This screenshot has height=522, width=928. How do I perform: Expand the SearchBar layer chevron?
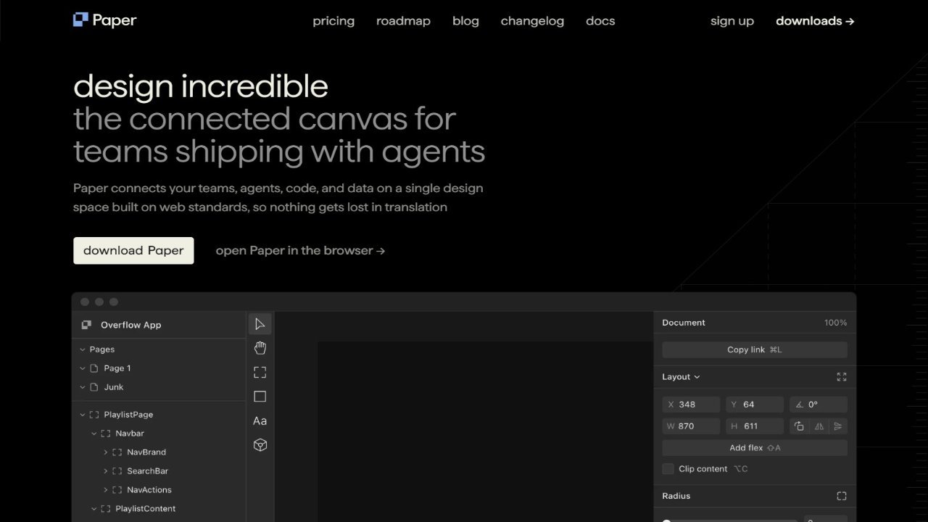[x=106, y=471]
